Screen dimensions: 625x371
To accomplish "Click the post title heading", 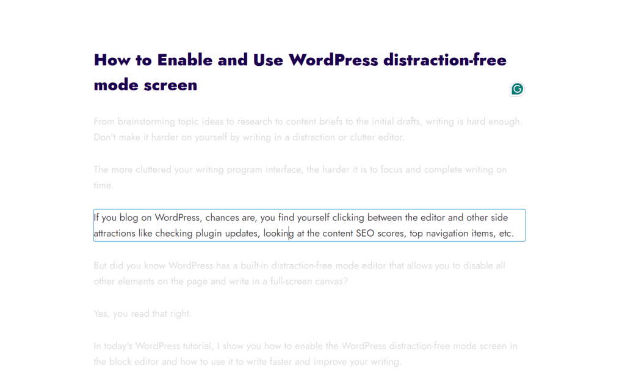I will click(300, 72).
